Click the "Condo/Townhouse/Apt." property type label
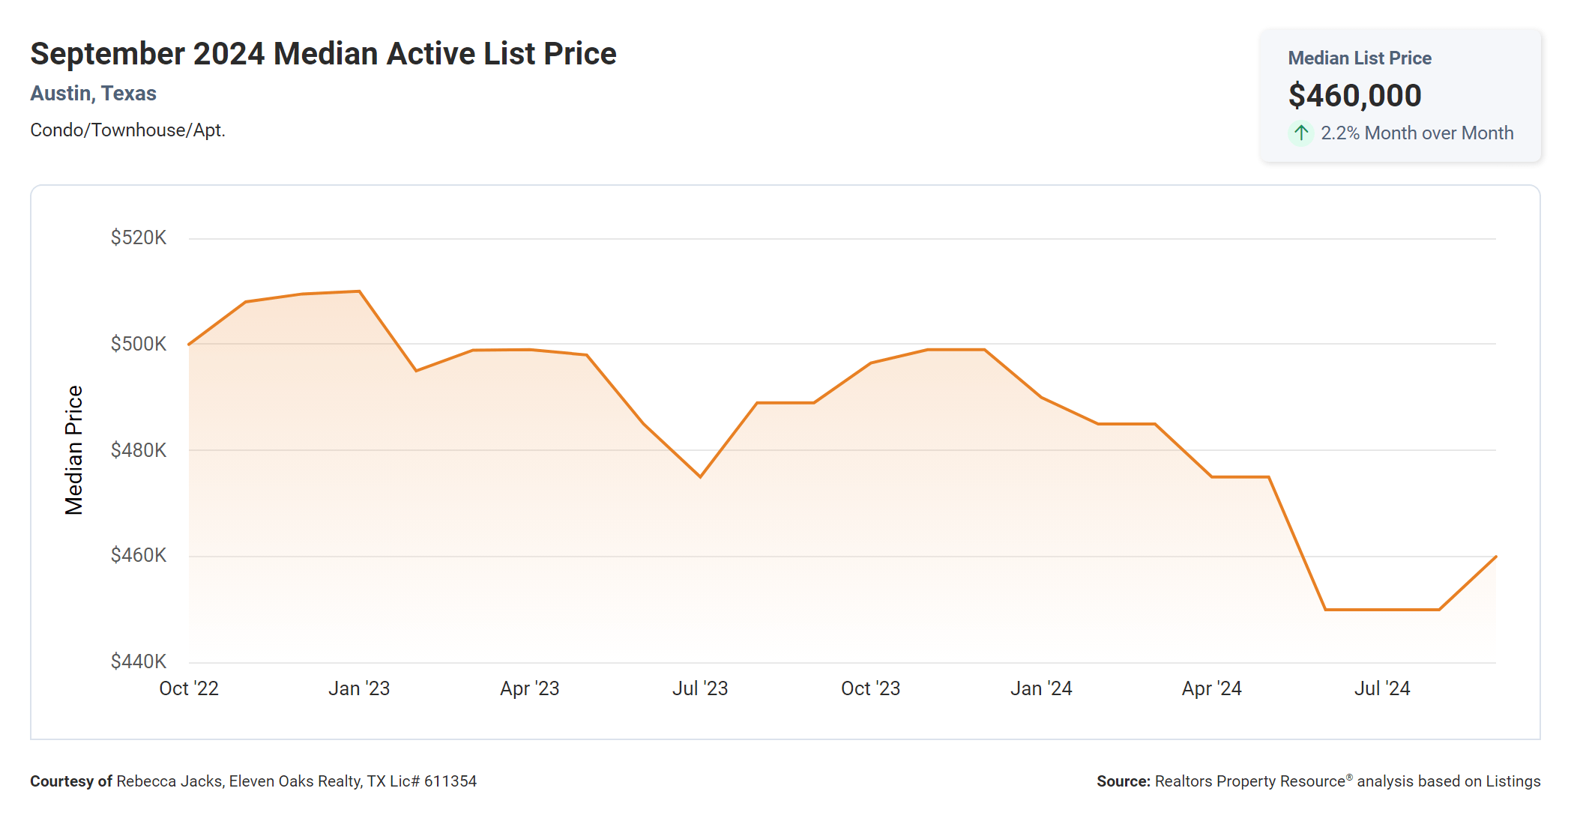Screen dimensions: 1571x824 (x=127, y=130)
